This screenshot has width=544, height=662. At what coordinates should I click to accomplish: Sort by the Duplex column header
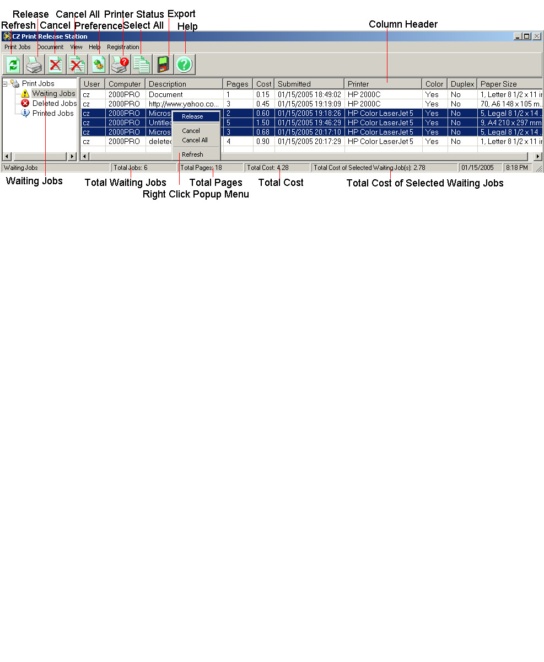point(462,84)
